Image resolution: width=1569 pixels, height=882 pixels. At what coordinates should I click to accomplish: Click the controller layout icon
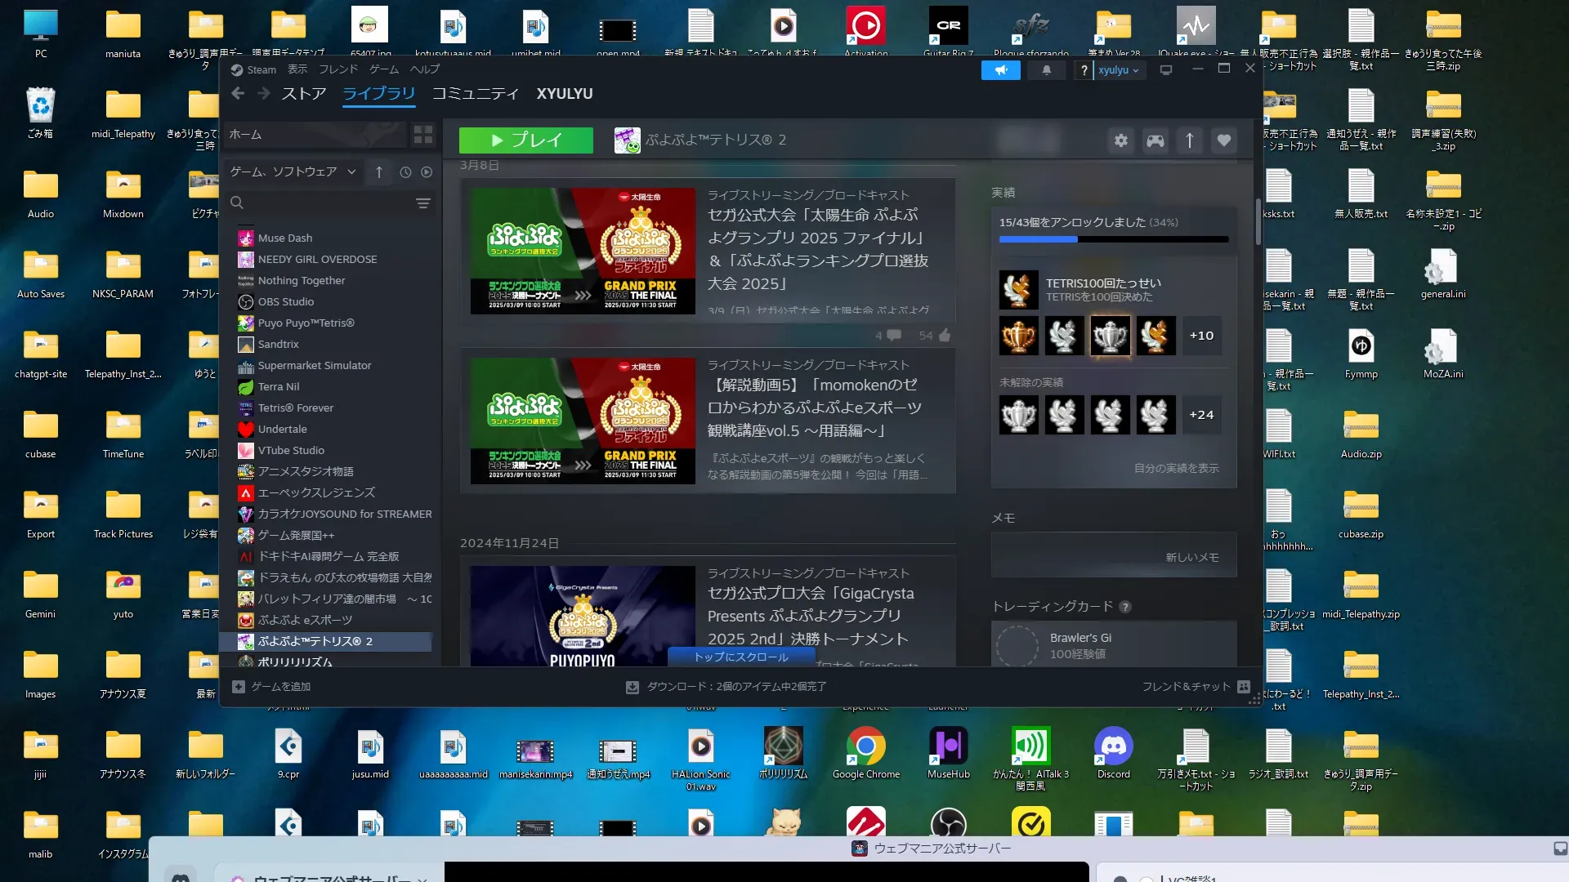[x=1155, y=140]
